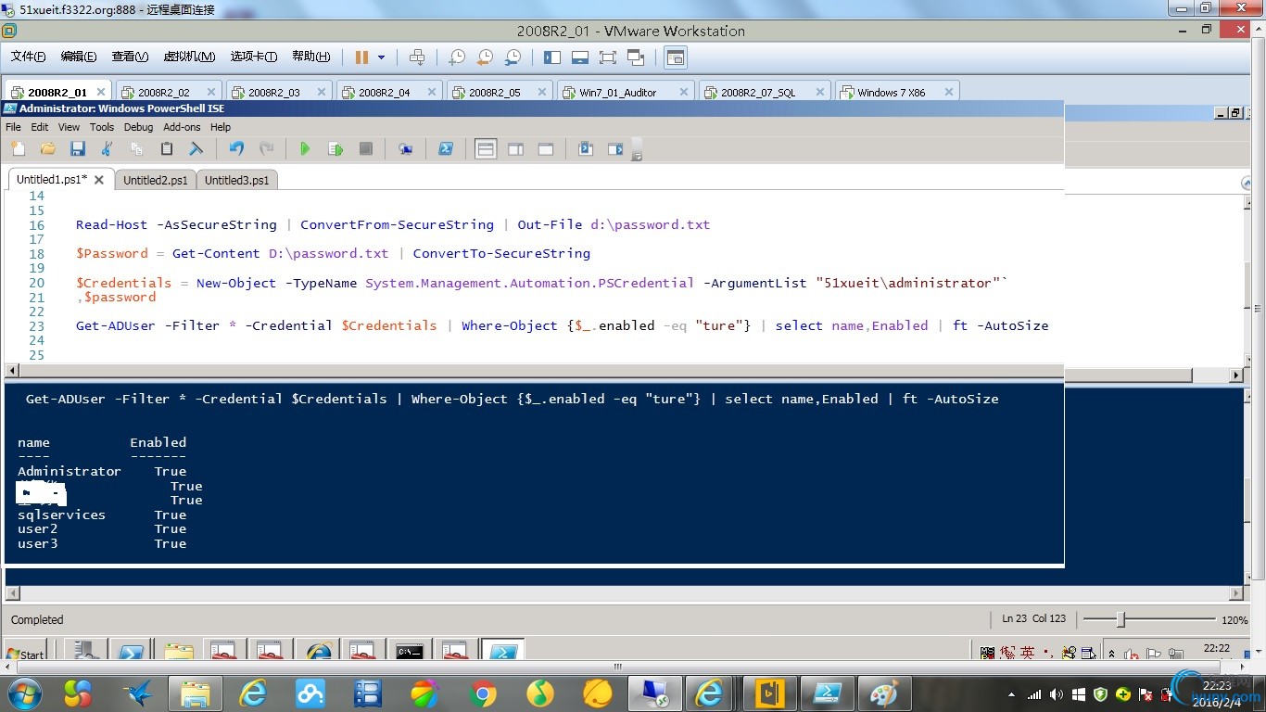Open the Help menu in PowerShell ISE
Viewport: 1266px width, 712px height.
click(x=221, y=127)
